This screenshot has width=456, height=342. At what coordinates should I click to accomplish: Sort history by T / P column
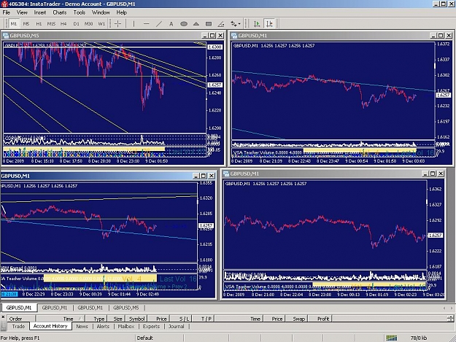[x=204, y=319]
